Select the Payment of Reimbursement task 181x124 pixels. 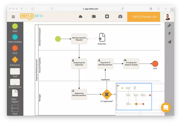105,64
